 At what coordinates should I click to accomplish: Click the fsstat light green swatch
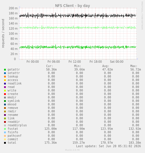point(5,129)
